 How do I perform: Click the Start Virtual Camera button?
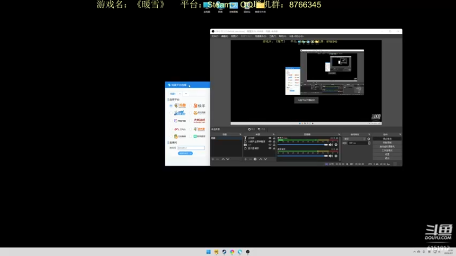coord(387,147)
